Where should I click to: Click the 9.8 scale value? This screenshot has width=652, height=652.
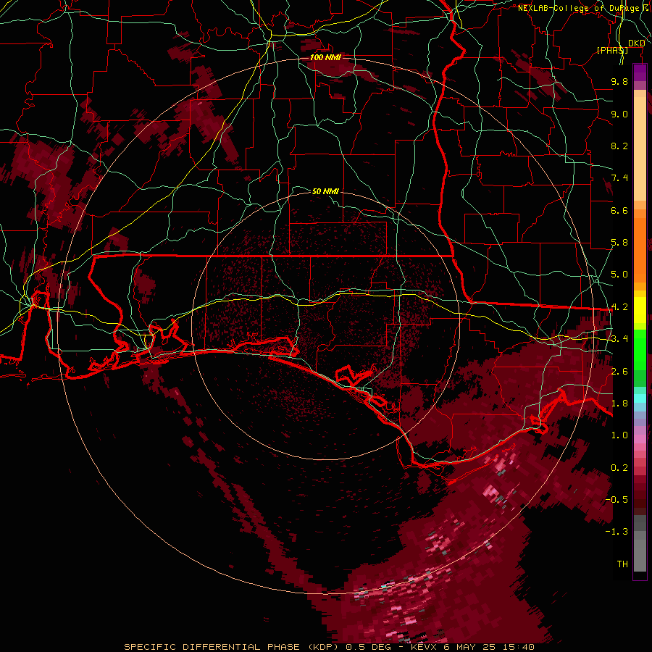point(619,81)
